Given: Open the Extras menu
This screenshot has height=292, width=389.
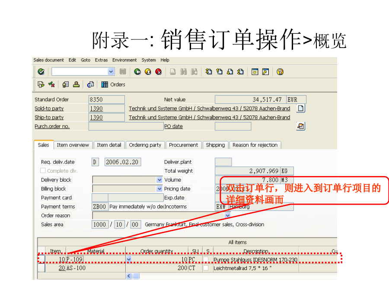Looking at the screenshot, I should (101, 60).
